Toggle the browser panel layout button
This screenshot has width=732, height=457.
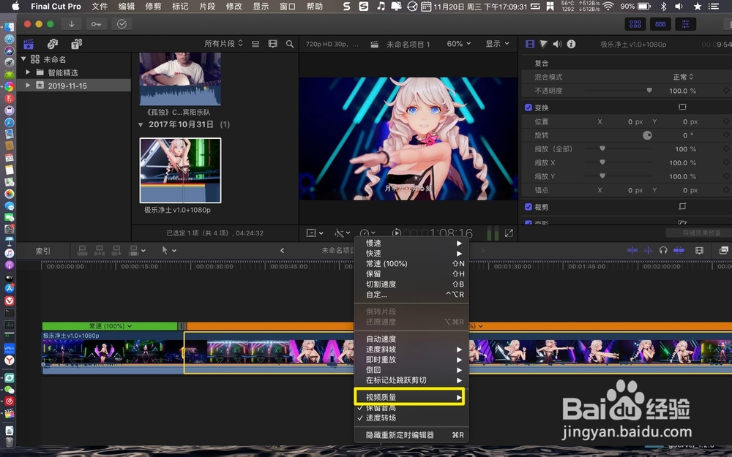[x=635, y=24]
